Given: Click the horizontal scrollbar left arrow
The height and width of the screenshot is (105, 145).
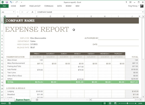Looking at the screenshot, I should click(90, 100).
